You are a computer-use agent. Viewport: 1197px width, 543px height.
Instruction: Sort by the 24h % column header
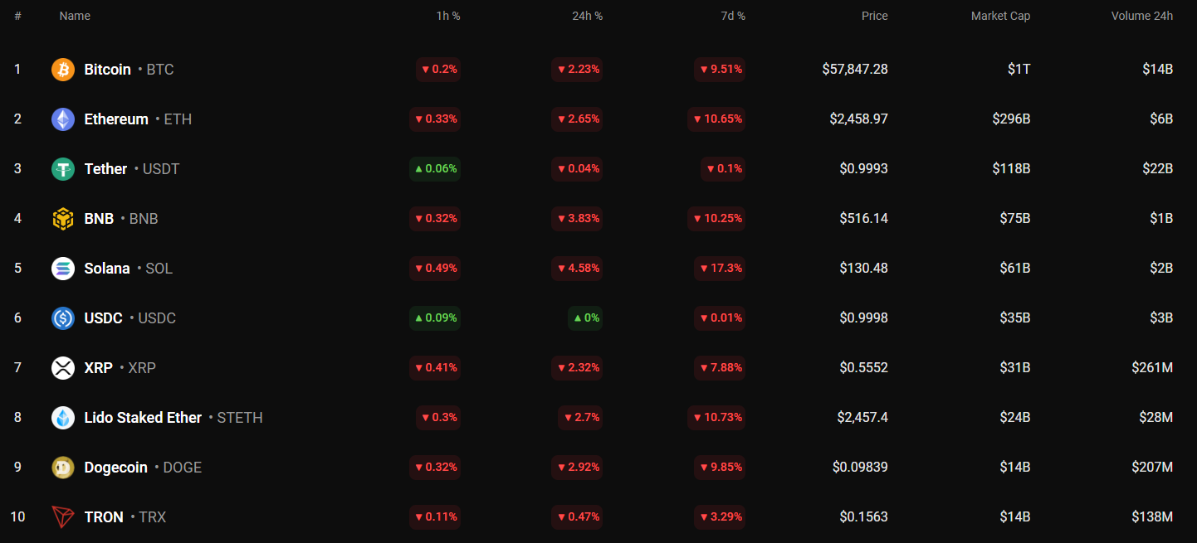click(x=587, y=16)
